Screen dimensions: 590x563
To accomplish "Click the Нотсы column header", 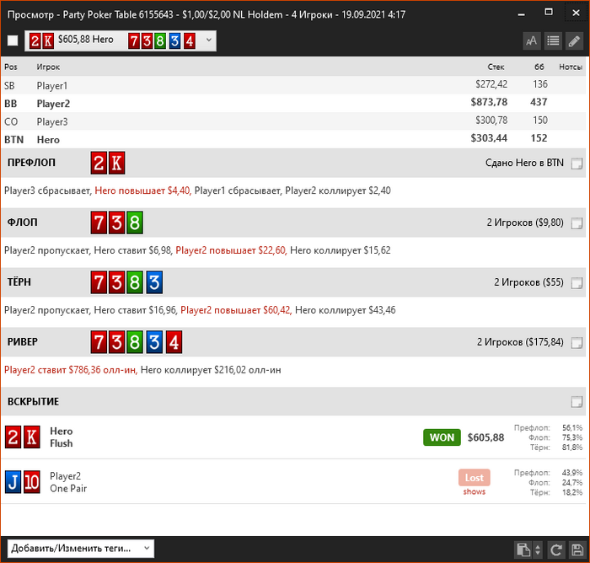I will click(x=571, y=67).
